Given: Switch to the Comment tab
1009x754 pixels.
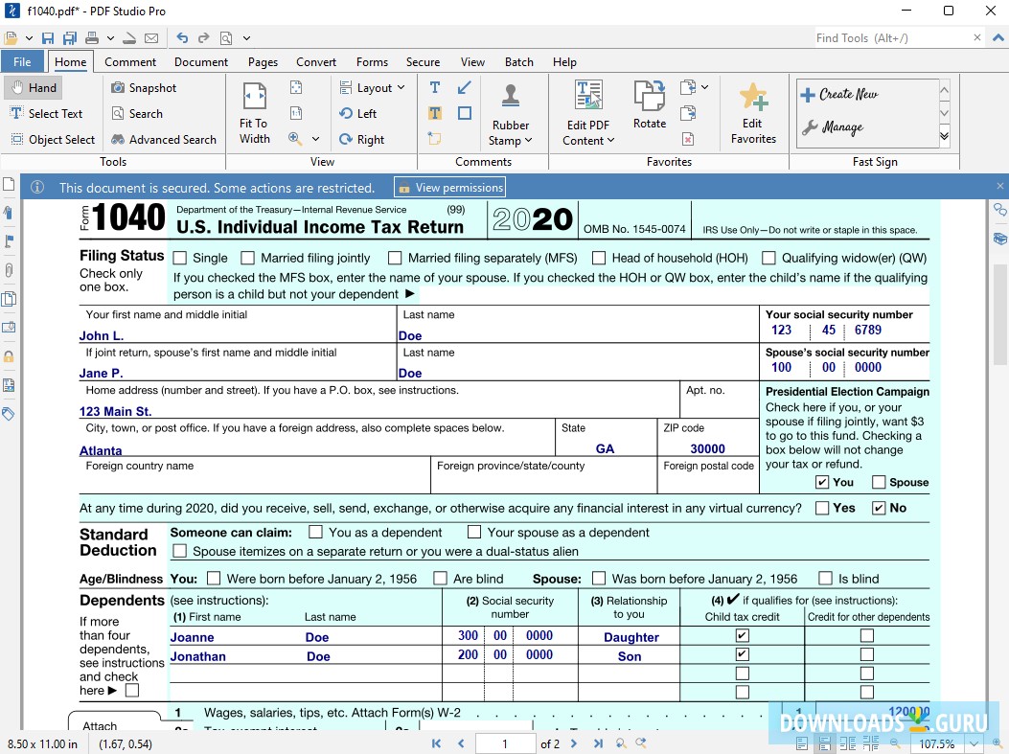Looking at the screenshot, I should pos(130,61).
